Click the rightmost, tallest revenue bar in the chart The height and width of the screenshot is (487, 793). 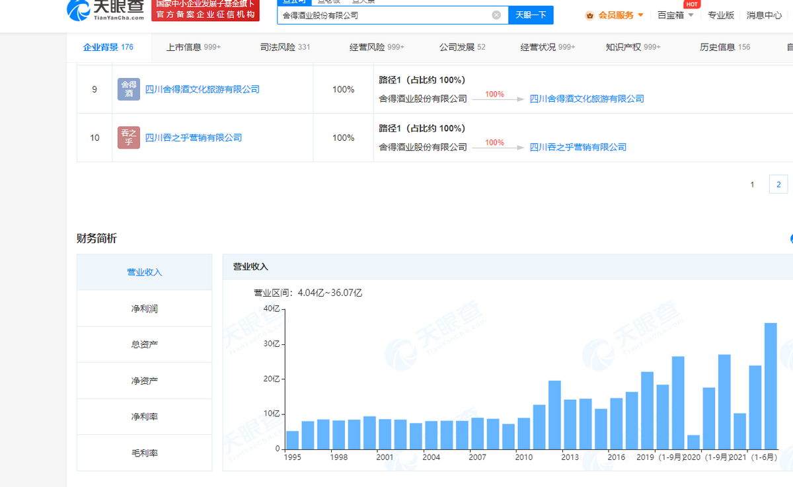tap(771, 386)
